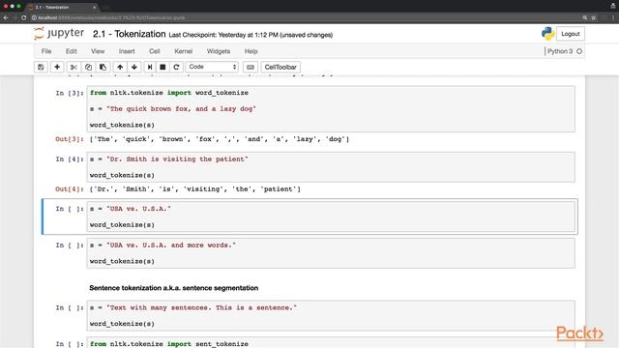Click the Logout button
This screenshot has height=348, width=619.
click(x=570, y=34)
